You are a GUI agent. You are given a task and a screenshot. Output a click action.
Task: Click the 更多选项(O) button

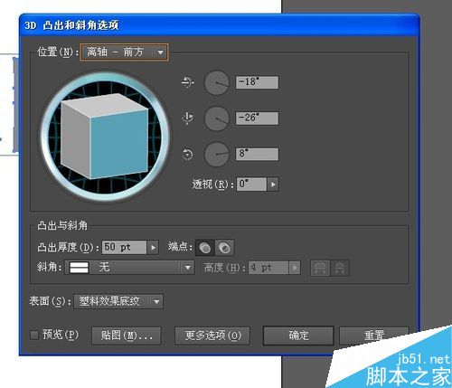(x=212, y=336)
